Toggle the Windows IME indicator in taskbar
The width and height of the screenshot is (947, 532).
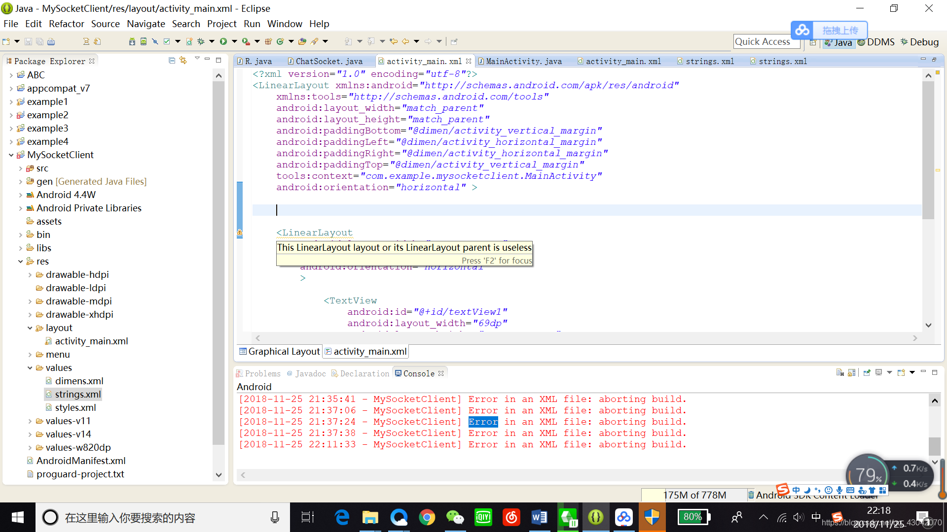(816, 517)
